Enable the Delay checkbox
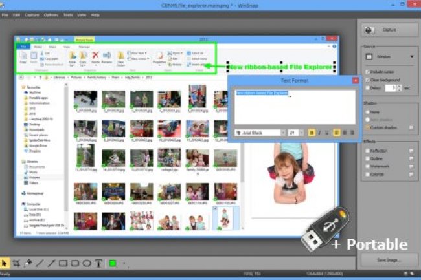Viewport: 421px width, 280px height. click(368, 88)
